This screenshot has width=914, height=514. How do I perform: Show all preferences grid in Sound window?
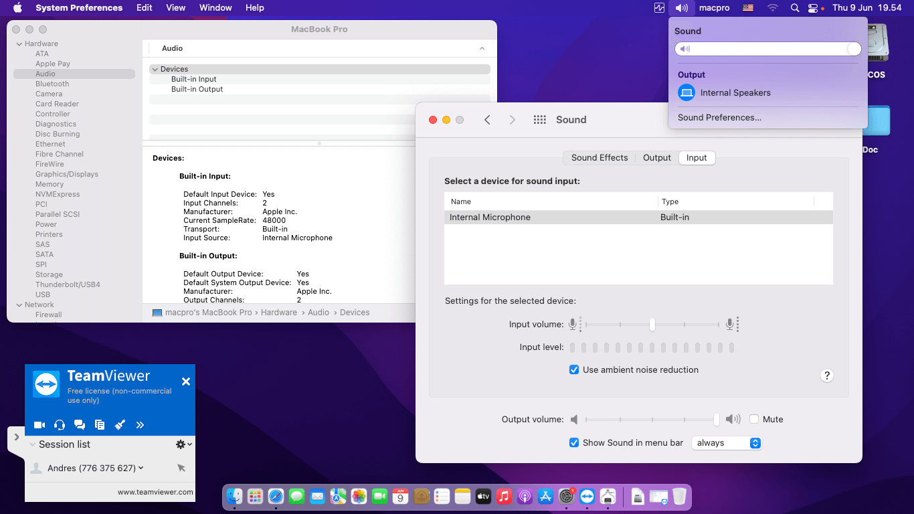pyautogui.click(x=540, y=120)
